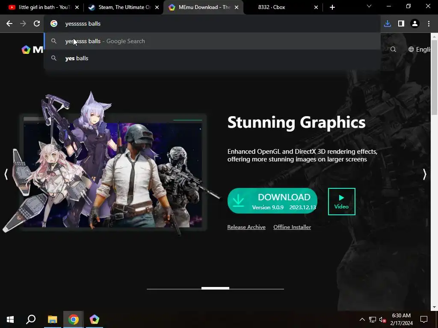This screenshot has height=328, width=438.
Task: Open the English language selector
Action: [x=419, y=50]
